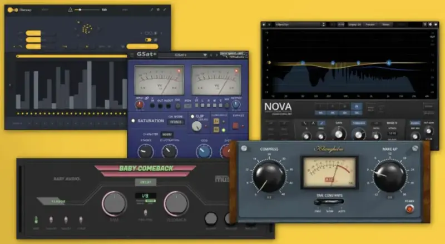
Task: Click the Feedback knob in Baby Comeback
Action: tap(176, 204)
